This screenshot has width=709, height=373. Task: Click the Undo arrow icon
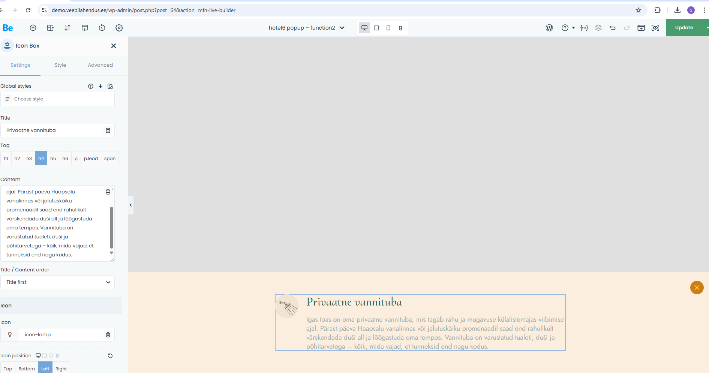(x=613, y=28)
